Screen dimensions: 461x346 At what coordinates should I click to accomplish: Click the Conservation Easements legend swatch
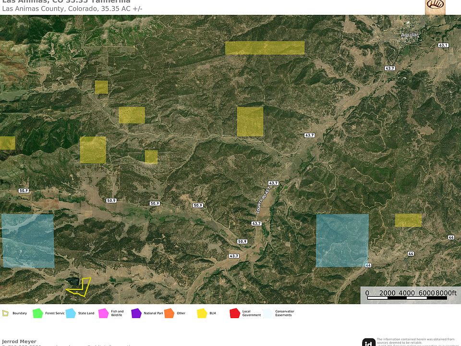click(x=267, y=313)
